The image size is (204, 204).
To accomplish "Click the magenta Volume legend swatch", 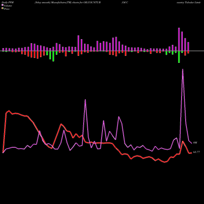I will (x=2, y=5).
